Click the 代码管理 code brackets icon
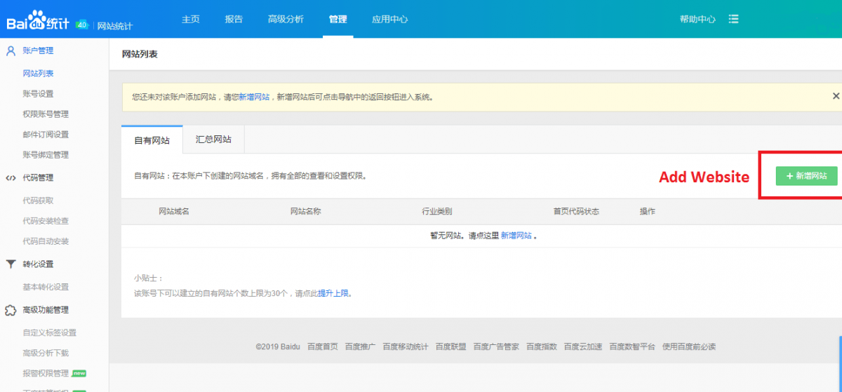The image size is (842, 392). (11, 178)
